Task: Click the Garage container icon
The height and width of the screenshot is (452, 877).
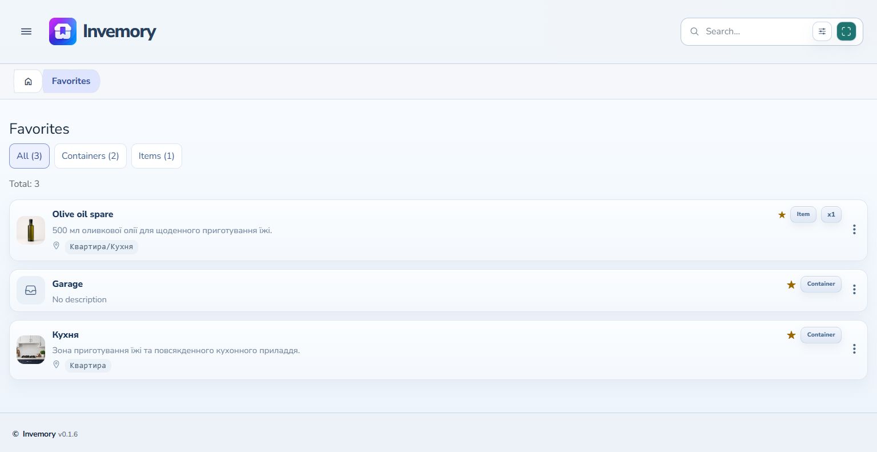Action: tap(31, 290)
